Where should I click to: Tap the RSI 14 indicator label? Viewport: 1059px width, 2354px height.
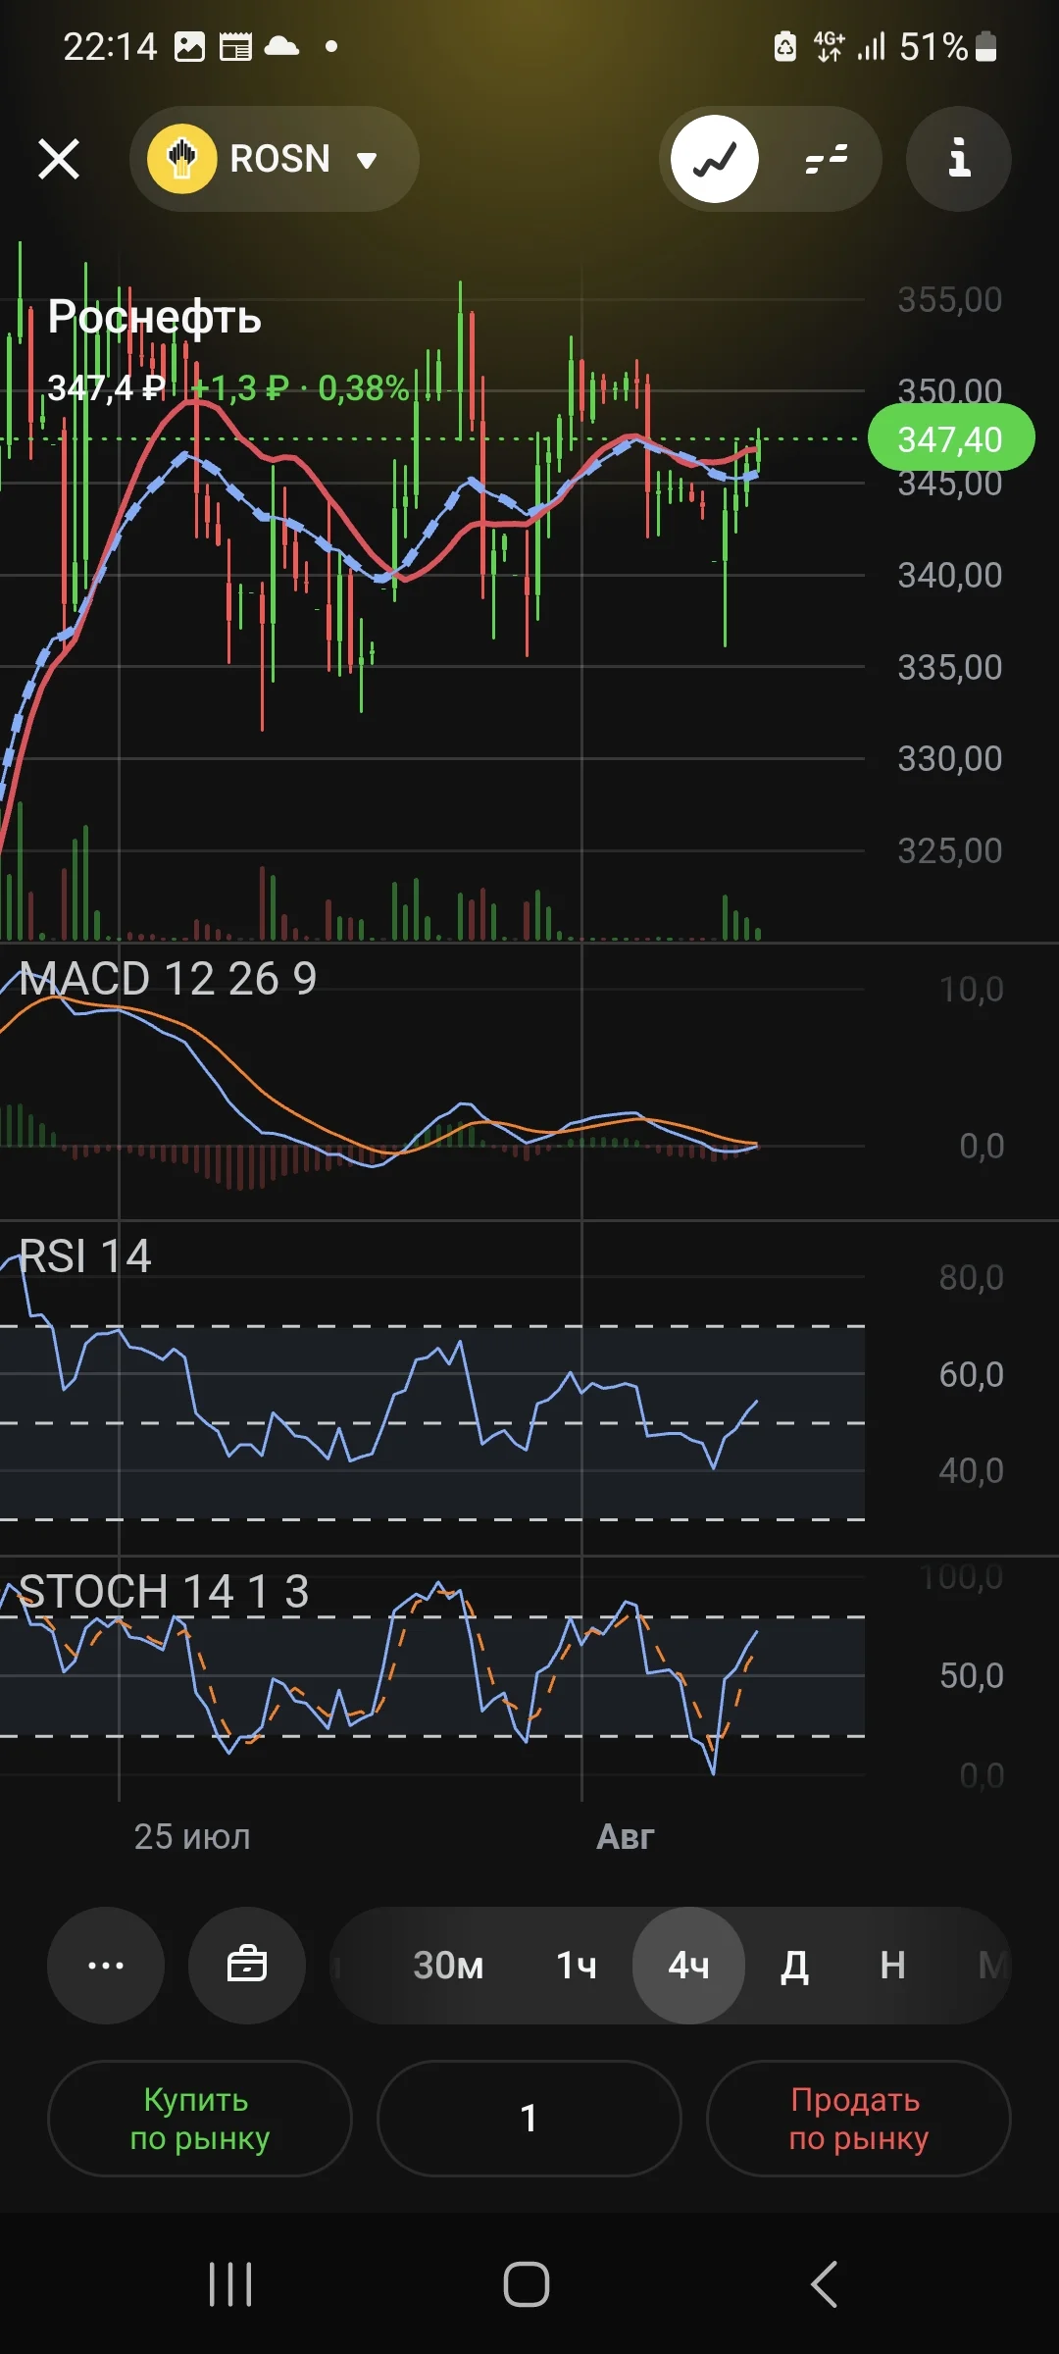[85, 1256]
